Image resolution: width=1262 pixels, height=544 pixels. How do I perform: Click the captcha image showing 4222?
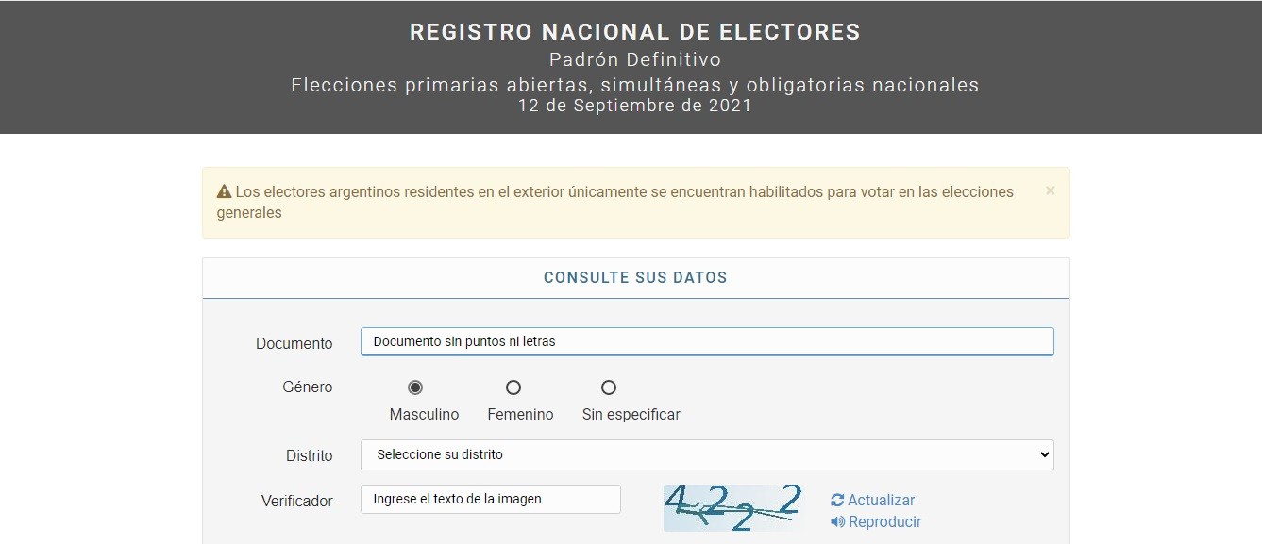(x=732, y=509)
